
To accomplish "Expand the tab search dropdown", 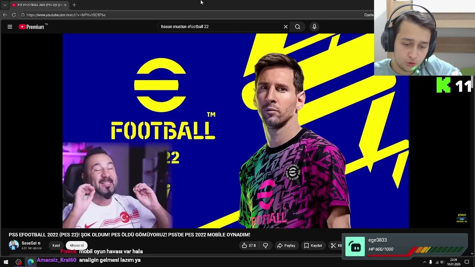I will [x=5, y=5].
